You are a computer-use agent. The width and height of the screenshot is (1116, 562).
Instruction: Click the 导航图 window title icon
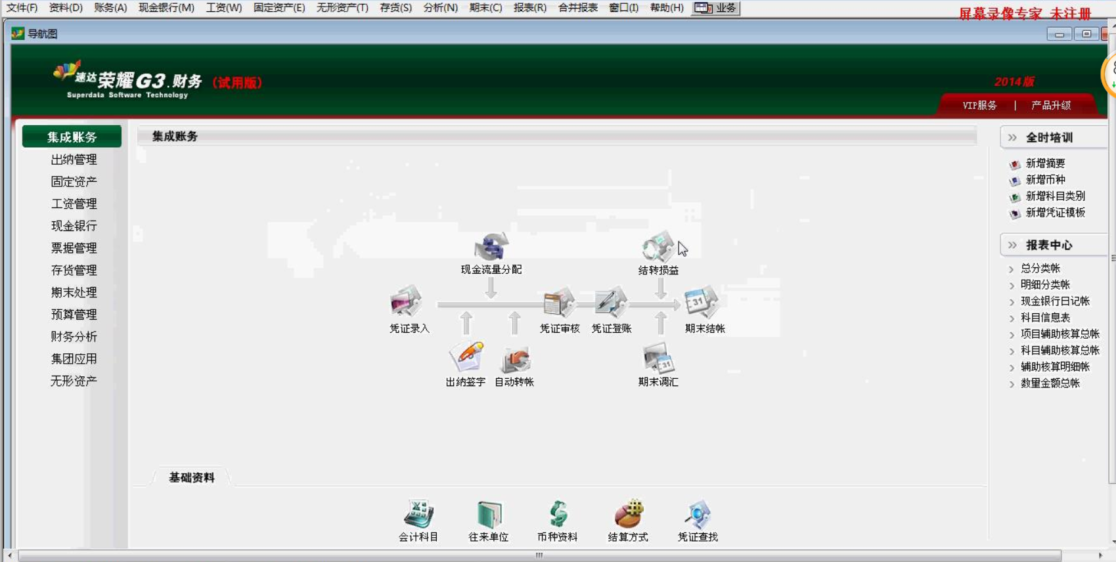(18, 33)
